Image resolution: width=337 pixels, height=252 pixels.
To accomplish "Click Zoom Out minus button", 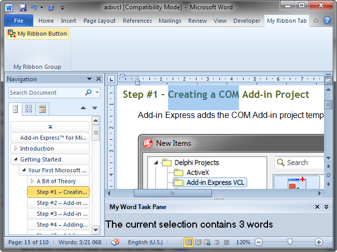I will pos(259,242).
